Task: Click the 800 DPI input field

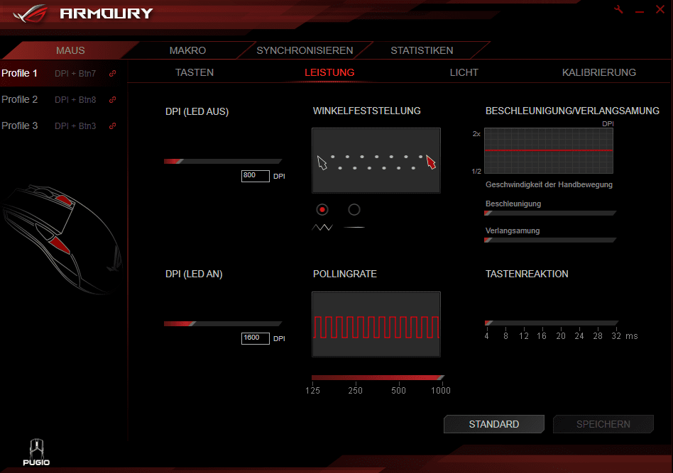Action: 256,176
